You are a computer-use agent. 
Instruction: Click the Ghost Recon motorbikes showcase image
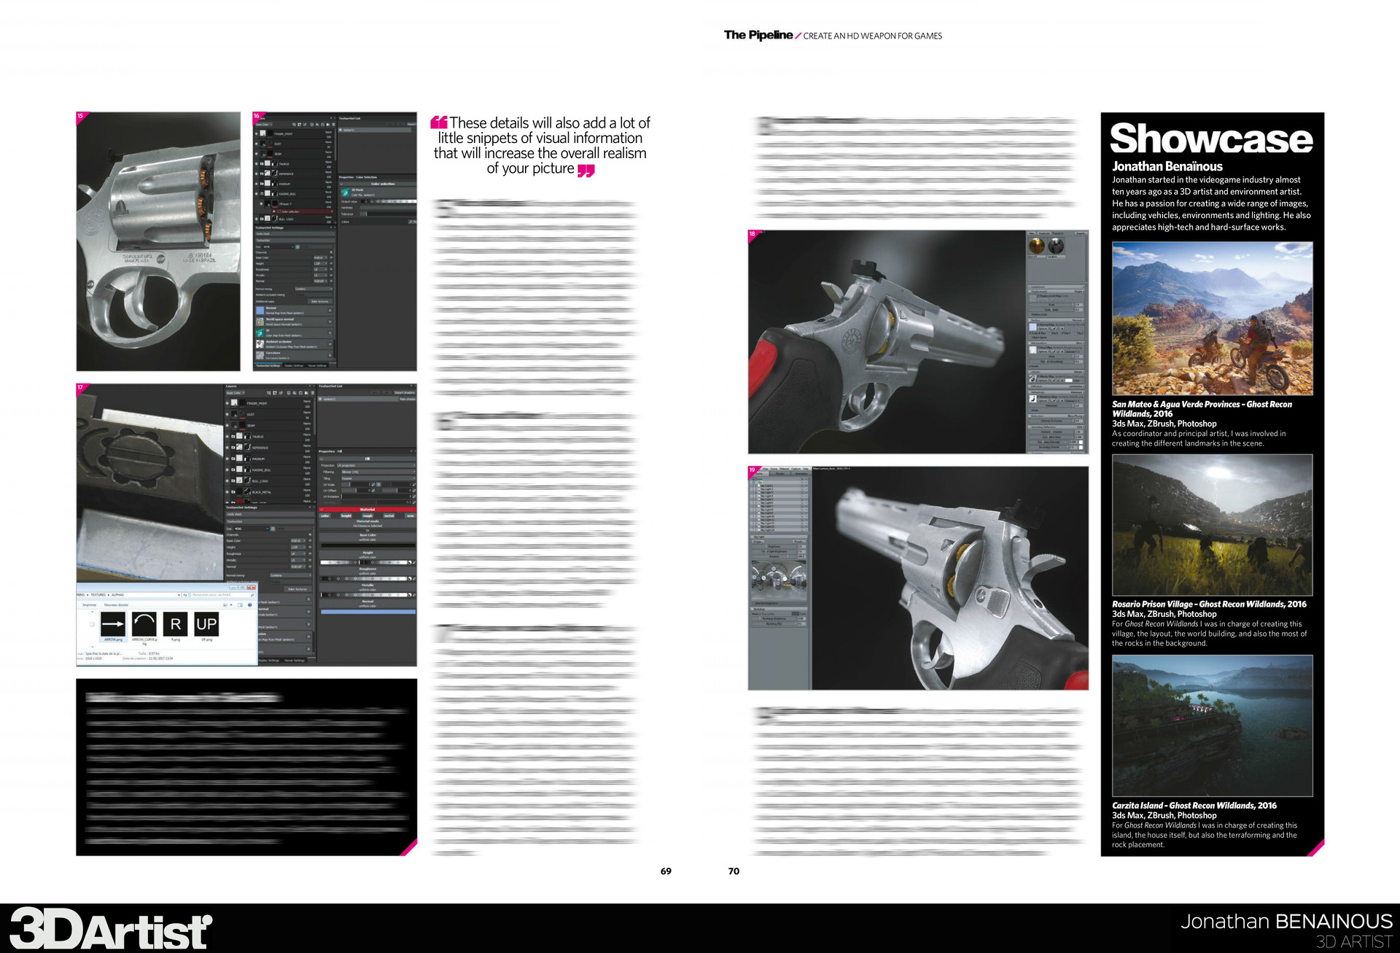1212,319
